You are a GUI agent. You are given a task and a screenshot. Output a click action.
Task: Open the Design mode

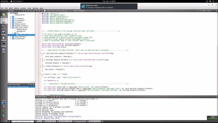pos(4,27)
